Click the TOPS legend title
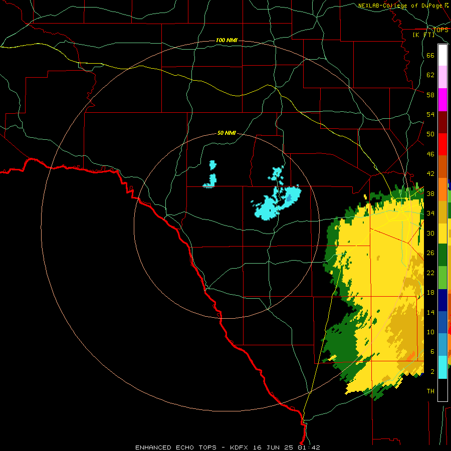This screenshot has height=451, width=451. (440, 30)
